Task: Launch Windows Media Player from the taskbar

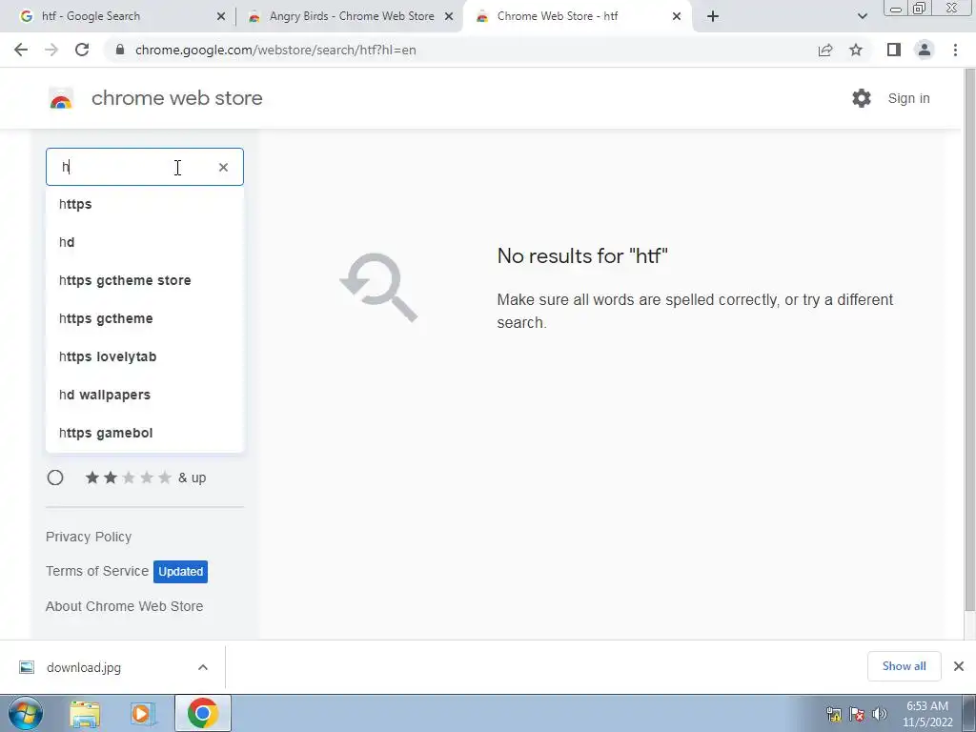Action: pos(142,713)
